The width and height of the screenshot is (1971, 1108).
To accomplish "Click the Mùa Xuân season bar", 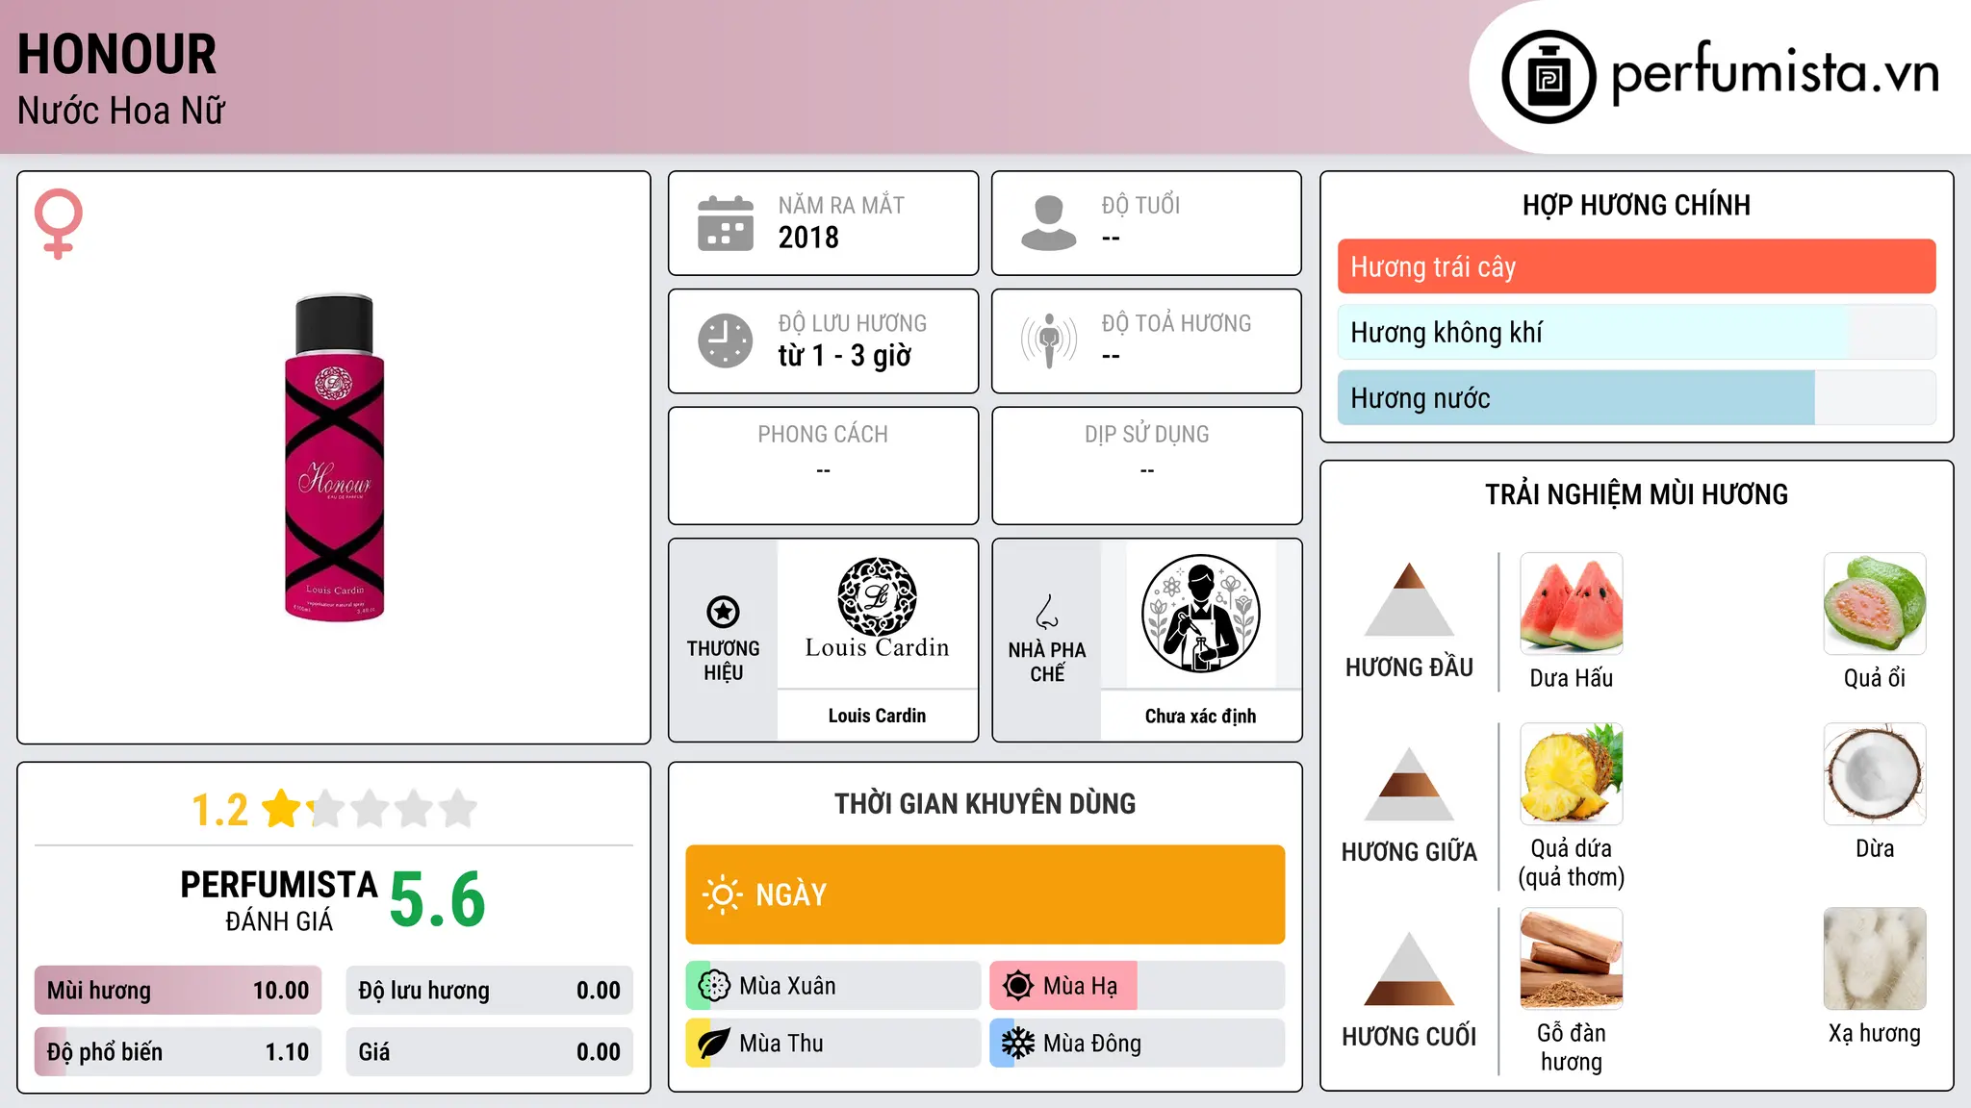I will 832,986.
